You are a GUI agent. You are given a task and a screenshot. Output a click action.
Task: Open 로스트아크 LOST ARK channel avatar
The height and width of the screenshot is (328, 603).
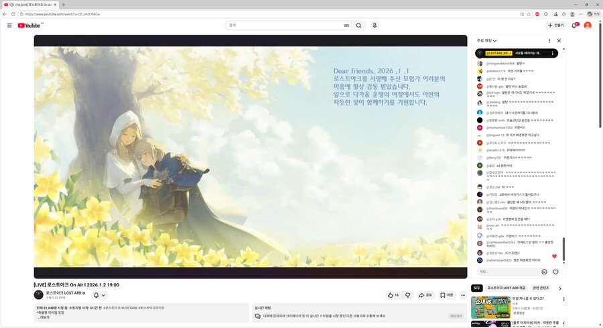pos(38,295)
